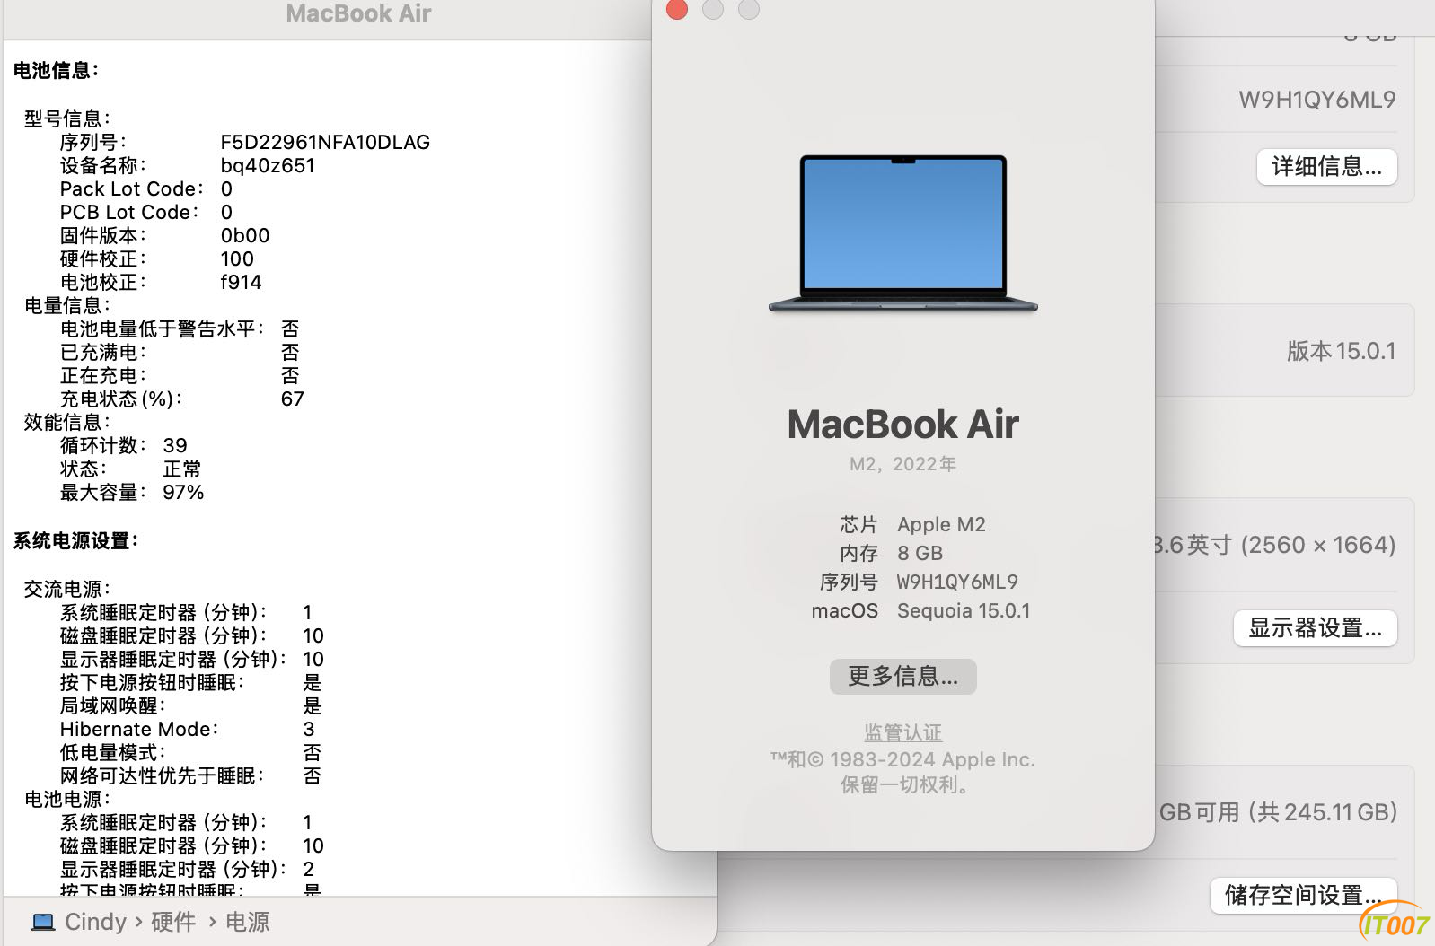The width and height of the screenshot is (1435, 946).
Task: Open 显示器设置... in Settings window
Action: 1315,627
